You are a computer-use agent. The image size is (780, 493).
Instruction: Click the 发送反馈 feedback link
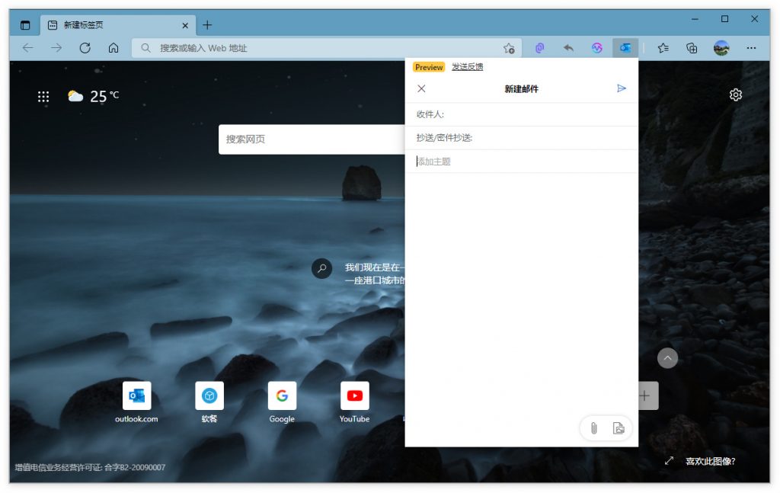[x=467, y=67]
